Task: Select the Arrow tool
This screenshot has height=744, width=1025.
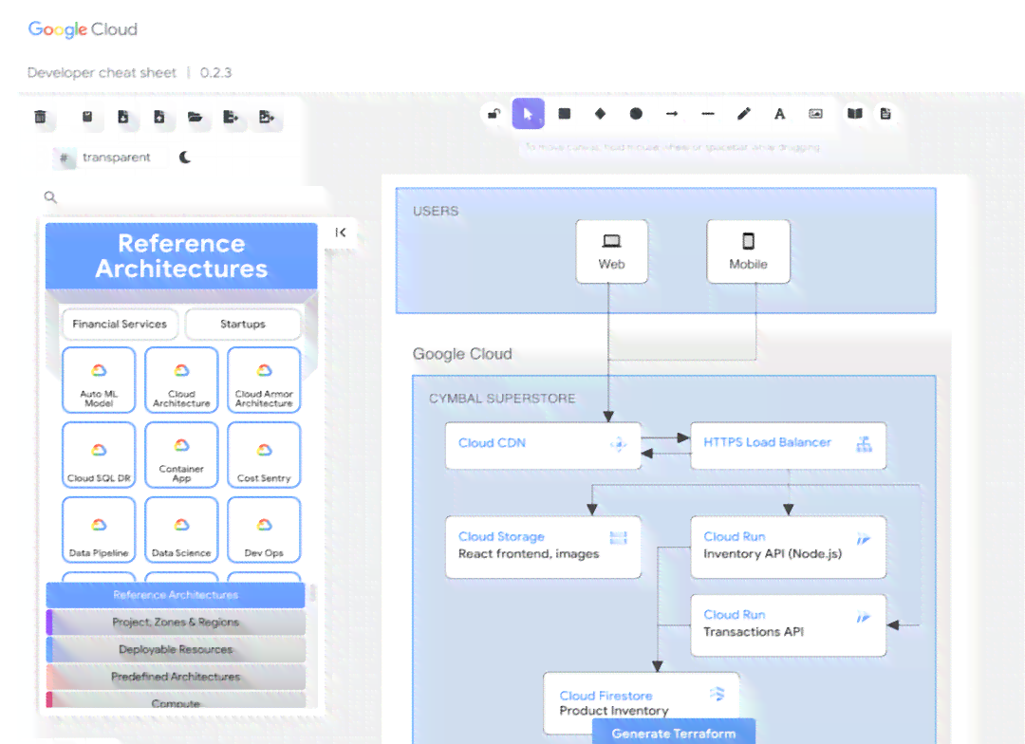Action: [x=672, y=114]
